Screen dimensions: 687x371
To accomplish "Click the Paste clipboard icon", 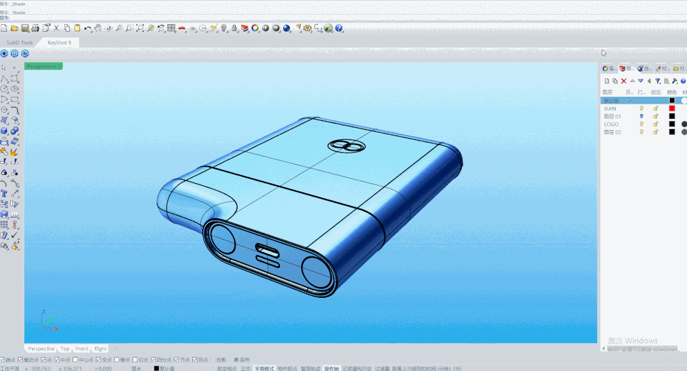I will pos(78,28).
